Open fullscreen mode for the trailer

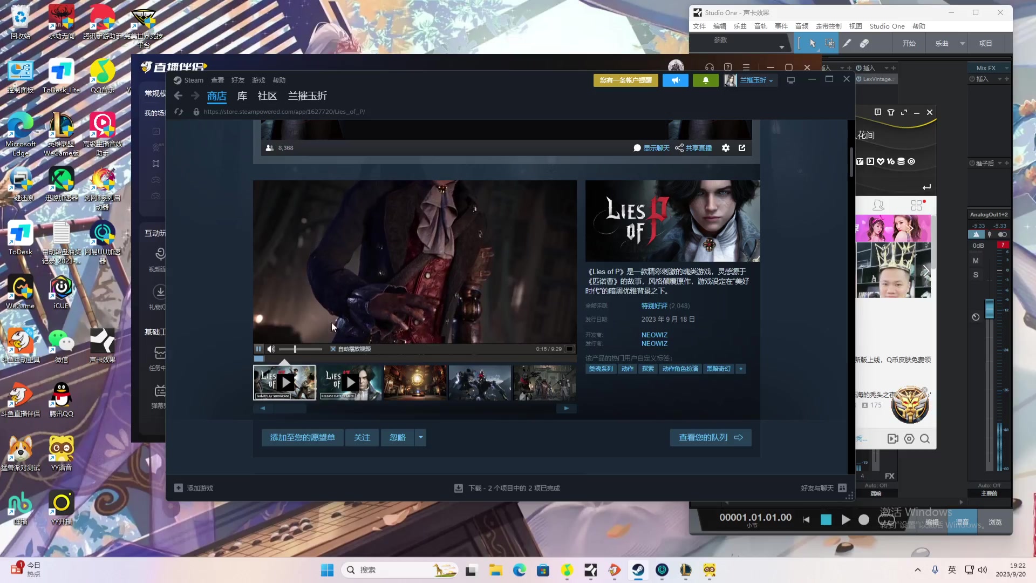[x=569, y=349]
